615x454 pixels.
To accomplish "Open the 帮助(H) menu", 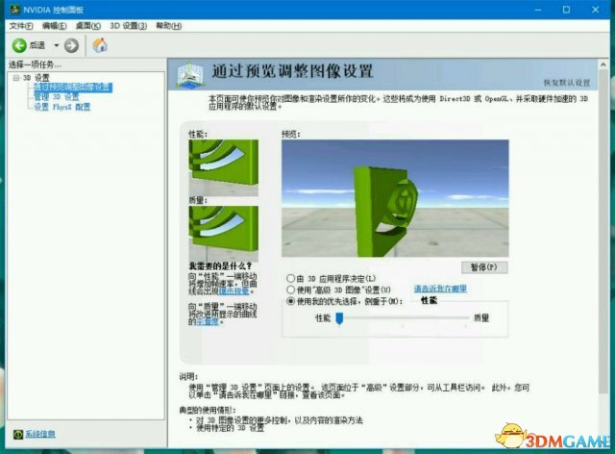I will pyautogui.click(x=169, y=26).
